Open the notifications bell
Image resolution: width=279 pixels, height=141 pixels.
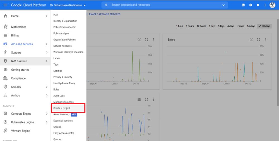click(x=258, y=5)
